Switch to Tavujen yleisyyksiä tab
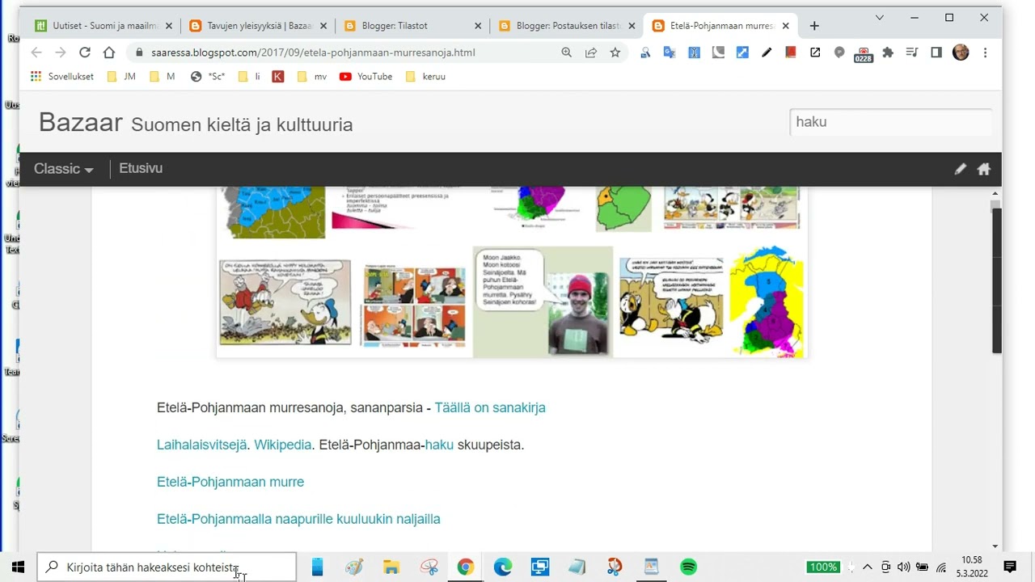The image size is (1035, 582). [x=257, y=26]
